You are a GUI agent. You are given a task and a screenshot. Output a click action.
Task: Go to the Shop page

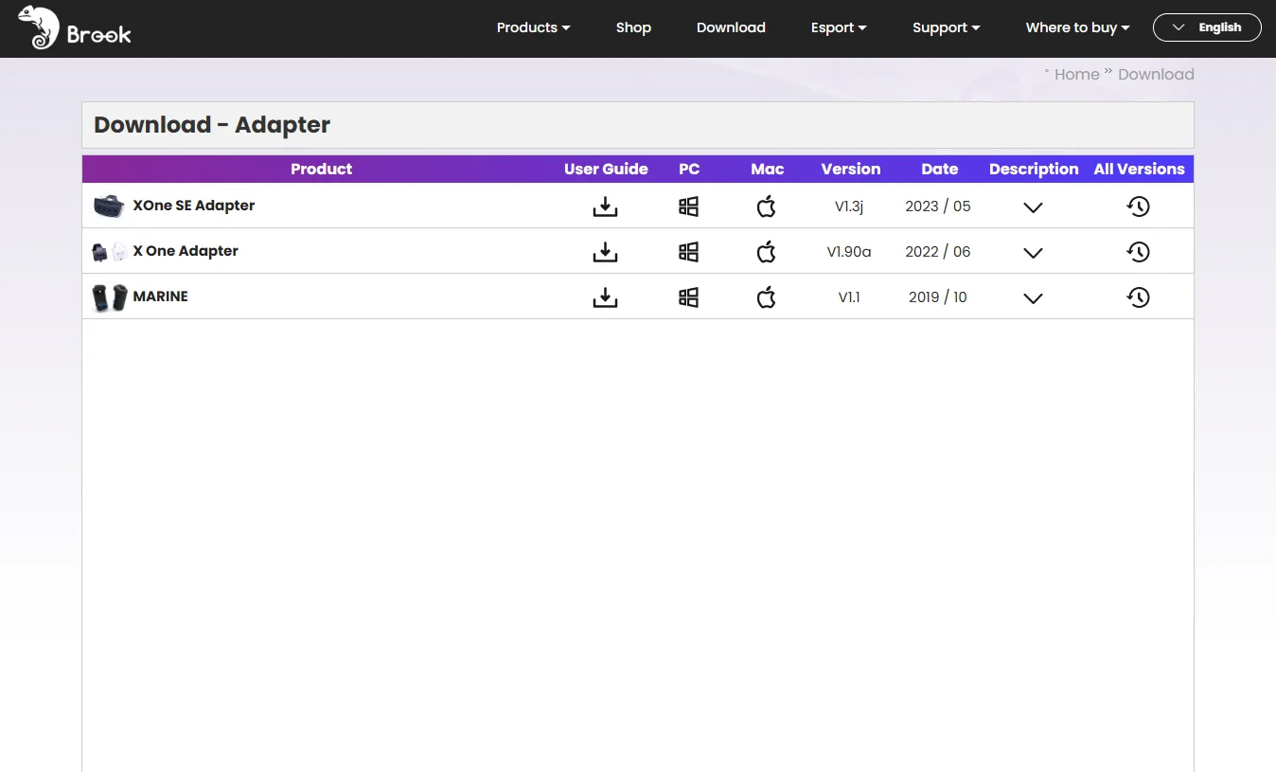(x=633, y=27)
